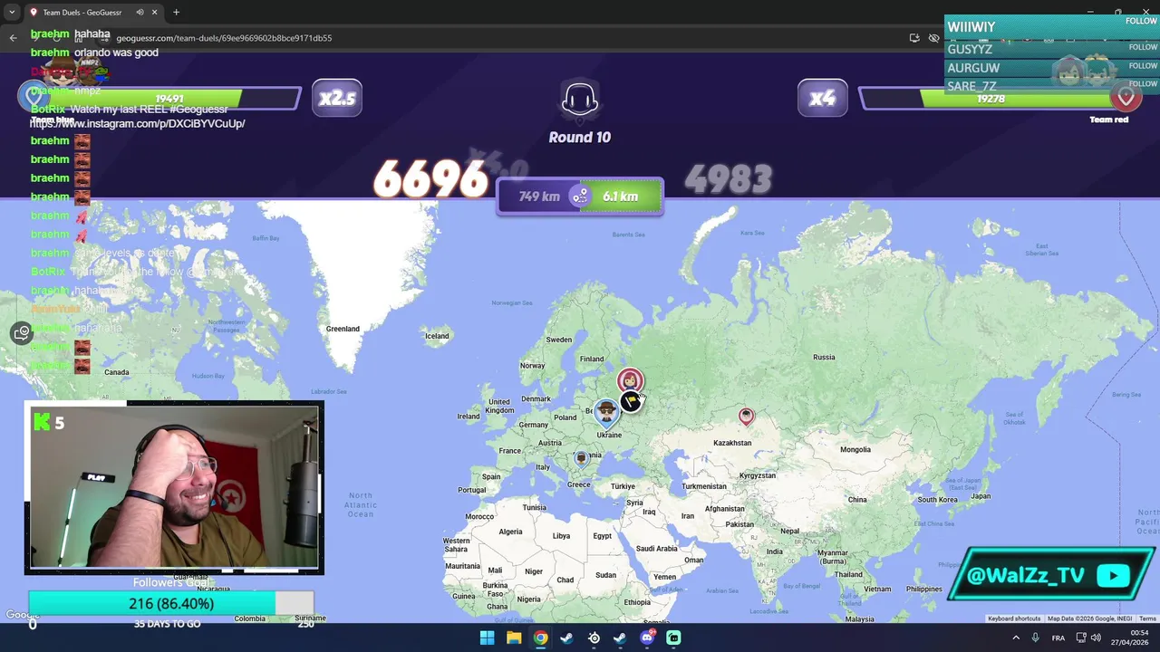The height and width of the screenshot is (652, 1160).
Task: Follow WIIIWIY in the overlay list
Action: [1142, 21]
